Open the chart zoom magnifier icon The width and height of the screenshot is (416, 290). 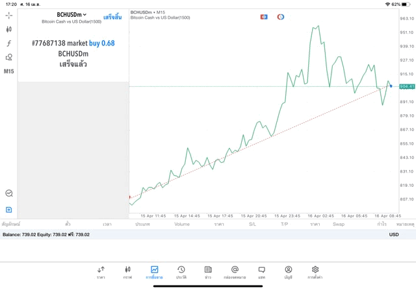(9, 193)
